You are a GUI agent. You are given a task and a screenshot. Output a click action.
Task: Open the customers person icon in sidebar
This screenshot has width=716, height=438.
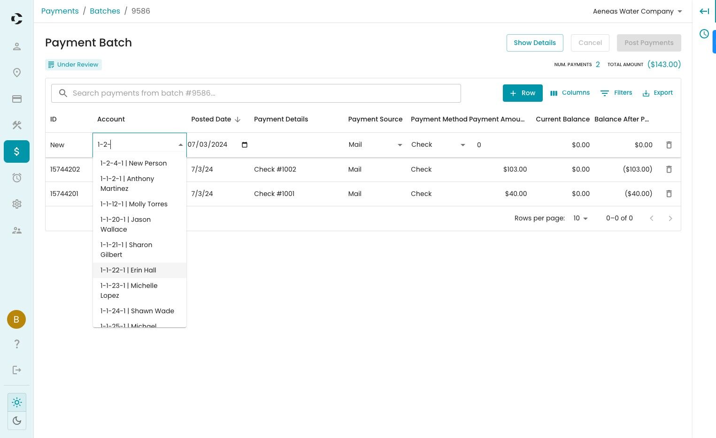17,46
